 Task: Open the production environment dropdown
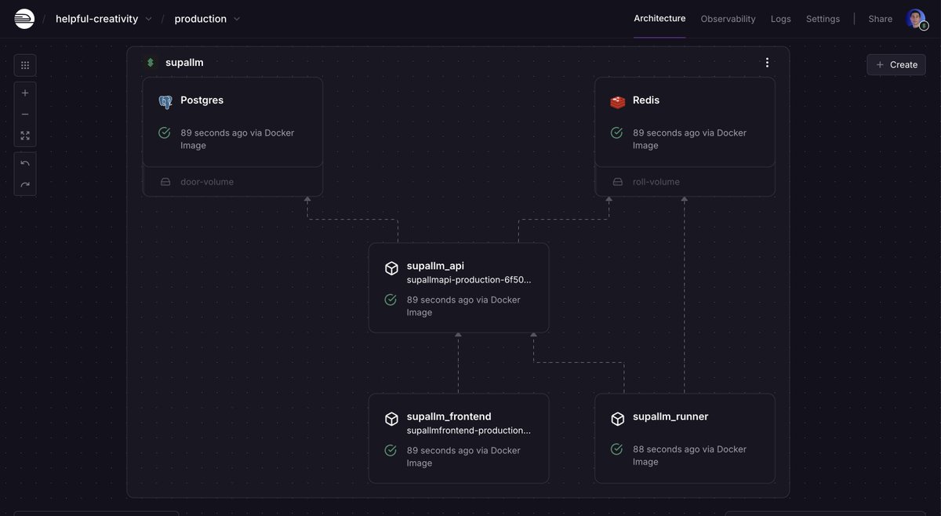pos(207,19)
